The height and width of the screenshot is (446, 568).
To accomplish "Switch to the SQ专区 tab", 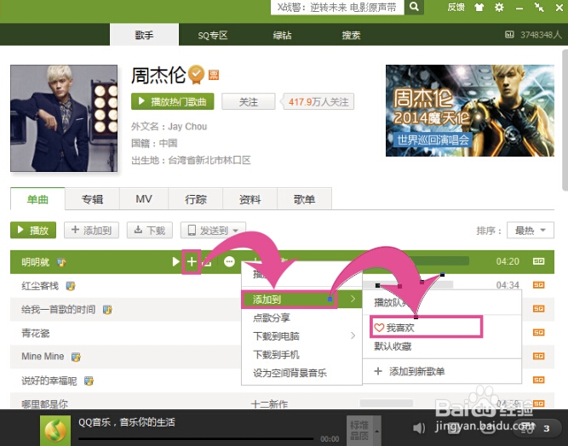I will click(213, 35).
